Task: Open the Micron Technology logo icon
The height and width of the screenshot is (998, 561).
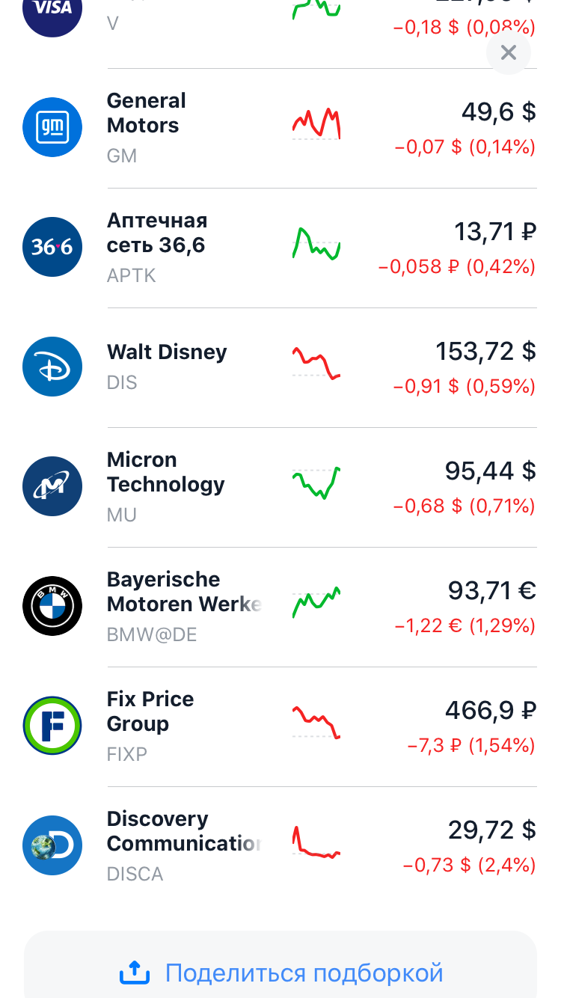Action: click(x=52, y=486)
